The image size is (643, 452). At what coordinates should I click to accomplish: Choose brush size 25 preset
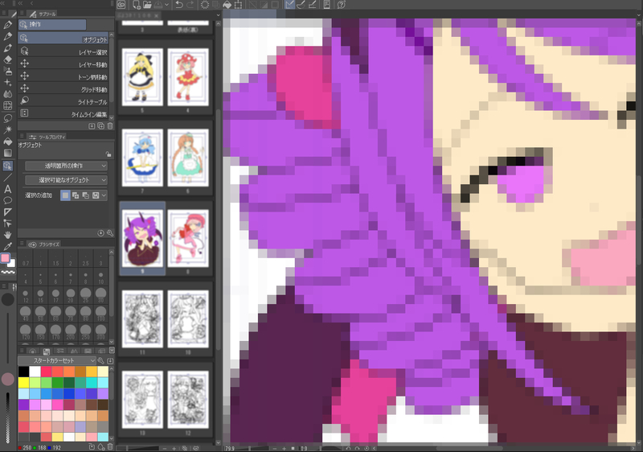tap(86, 295)
